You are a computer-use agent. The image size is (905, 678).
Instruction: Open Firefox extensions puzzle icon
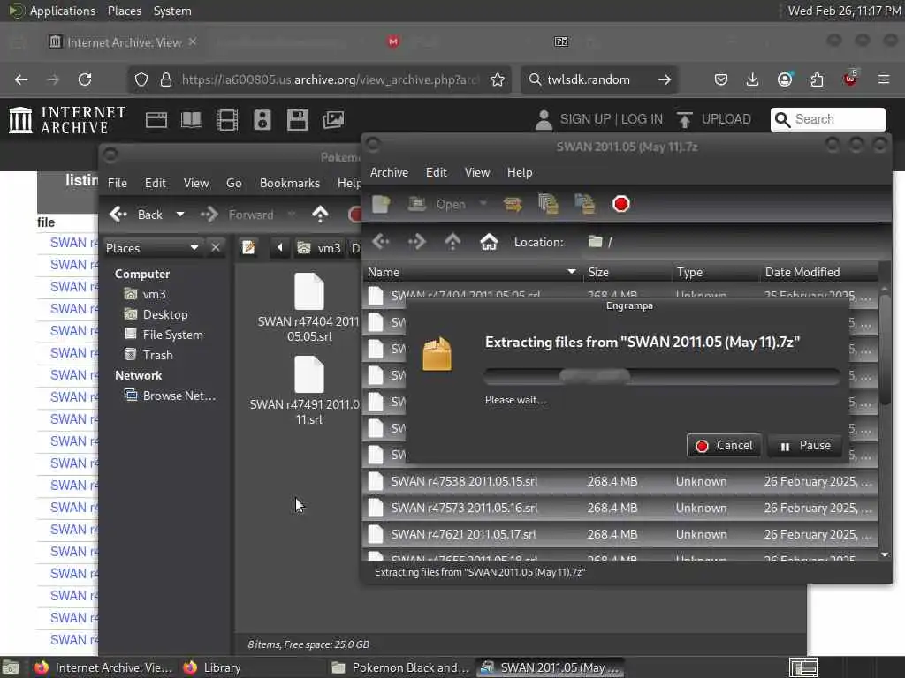point(817,79)
